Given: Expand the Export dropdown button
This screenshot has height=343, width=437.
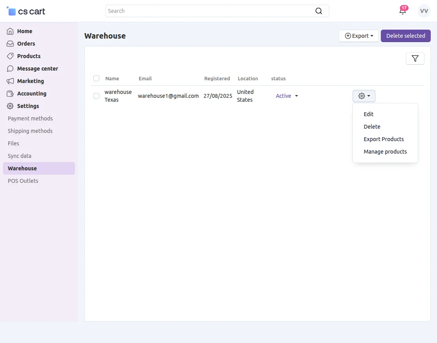Looking at the screenshot, I should coord(359,36).
